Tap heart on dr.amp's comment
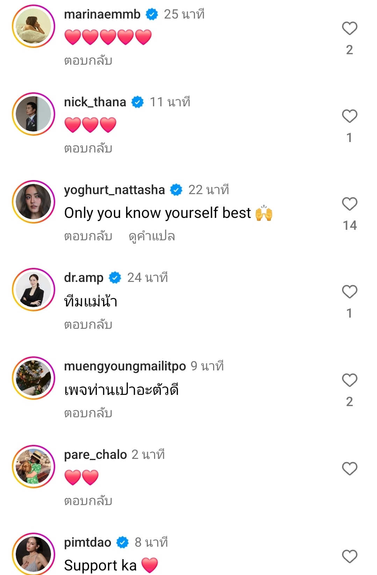Image resolution: width=377 pixels, height=575 pixels. tap(349, 292)
